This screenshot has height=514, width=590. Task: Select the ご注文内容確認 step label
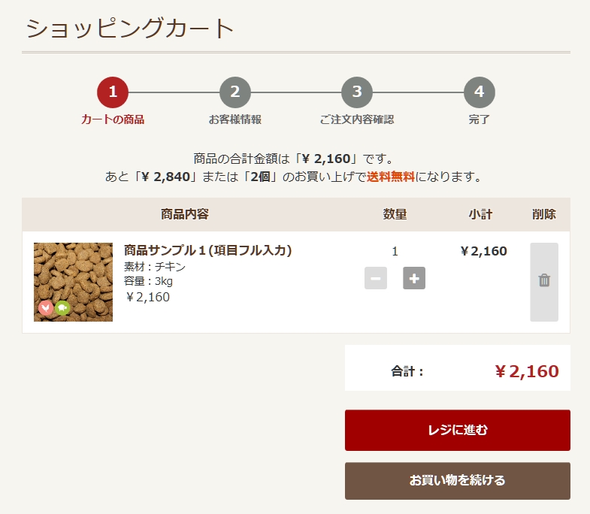click(357, 119)
